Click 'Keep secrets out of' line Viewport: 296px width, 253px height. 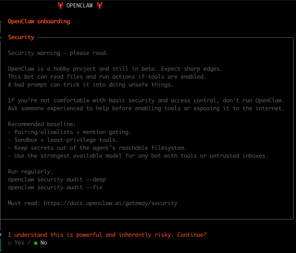point(97,148)
